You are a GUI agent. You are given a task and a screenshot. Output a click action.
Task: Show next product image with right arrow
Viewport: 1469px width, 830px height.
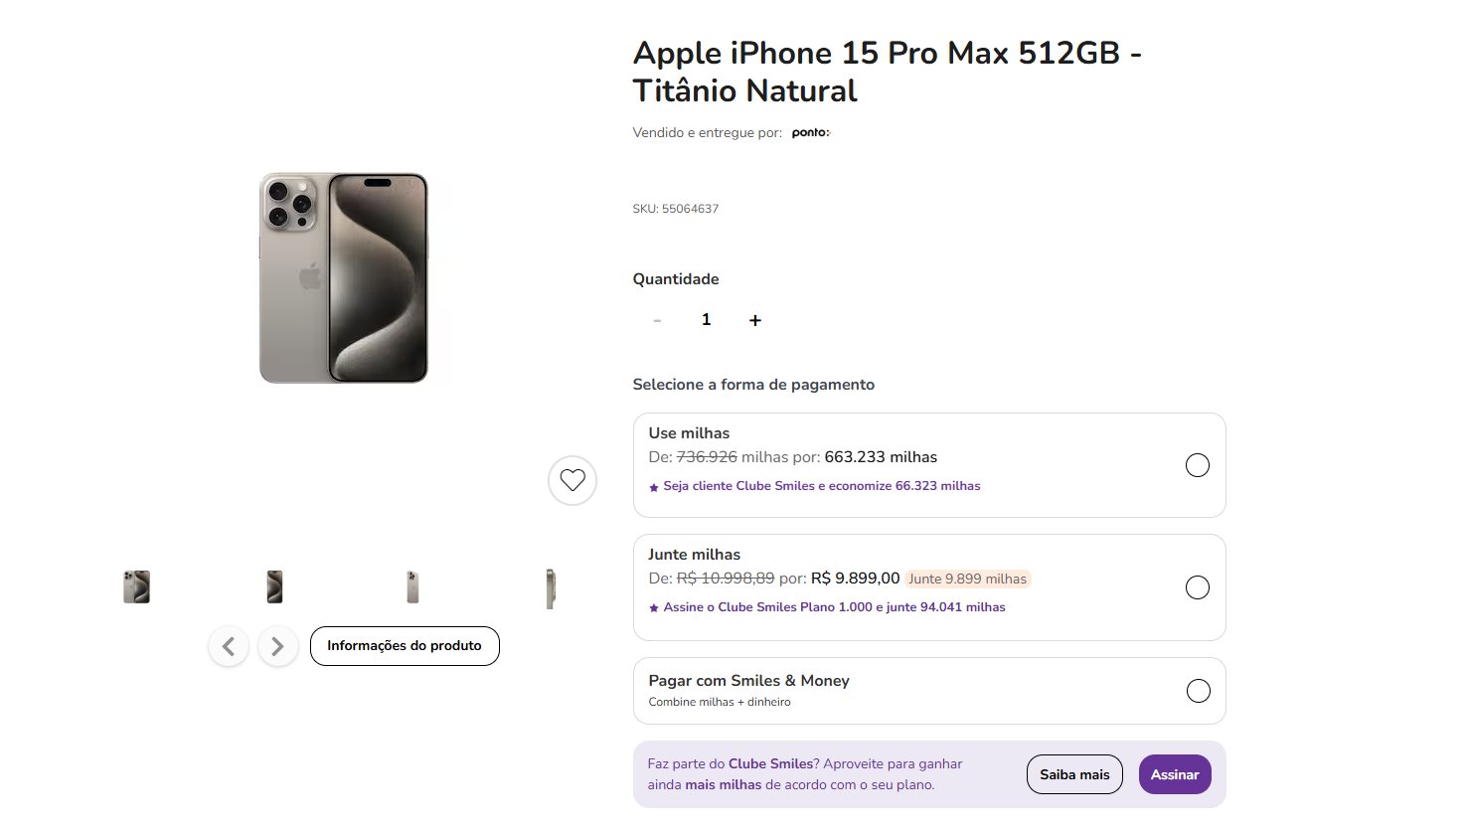point(278,647)
